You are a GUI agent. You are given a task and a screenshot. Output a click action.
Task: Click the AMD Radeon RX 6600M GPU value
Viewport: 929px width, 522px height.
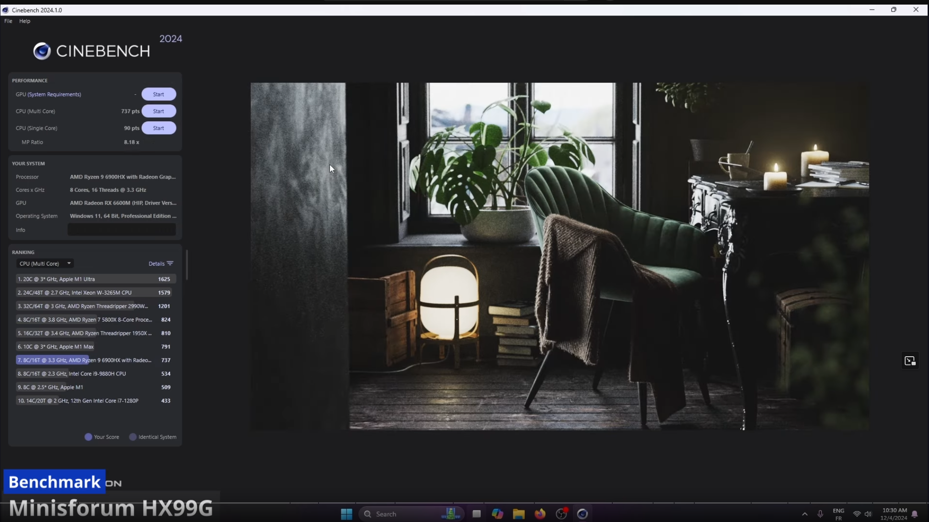point(123,203)
